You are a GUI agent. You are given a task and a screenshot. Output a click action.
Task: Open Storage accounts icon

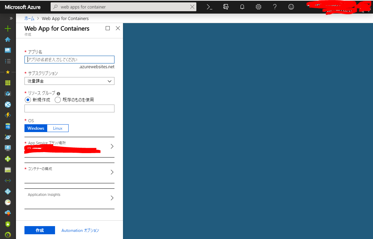[8, 170]
